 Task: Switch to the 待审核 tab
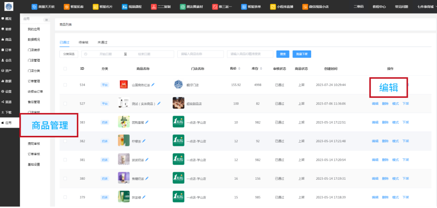83,42
